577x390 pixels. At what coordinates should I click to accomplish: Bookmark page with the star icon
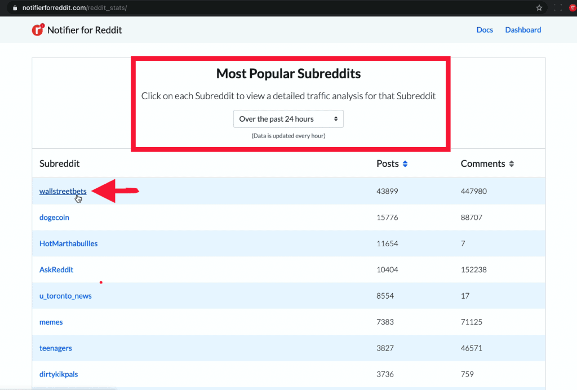[x=539, y=8]
